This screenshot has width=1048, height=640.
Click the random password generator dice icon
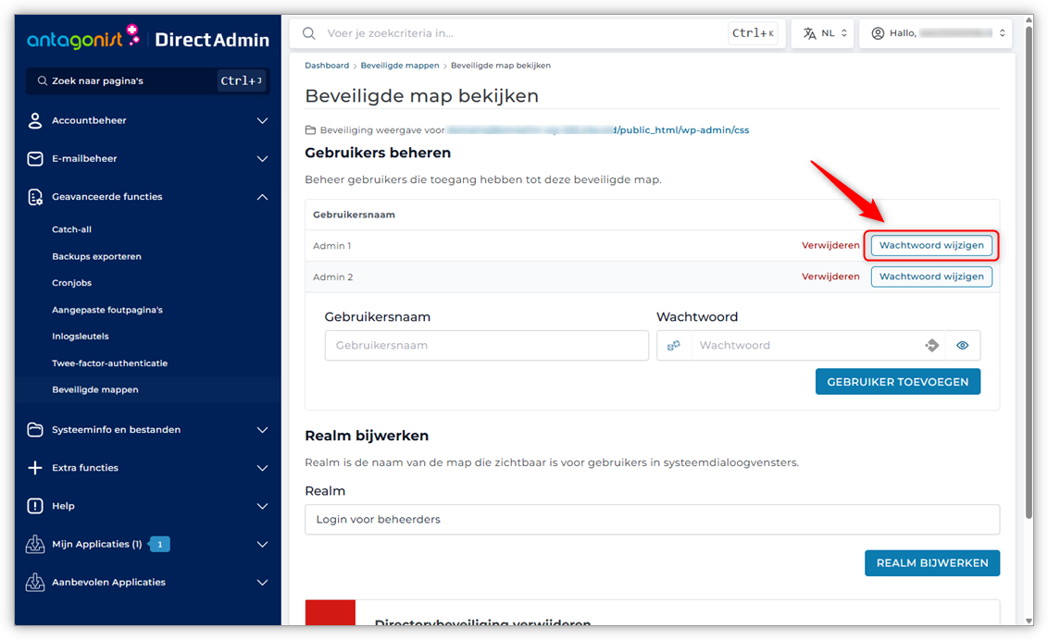click(x=931, y=345)
